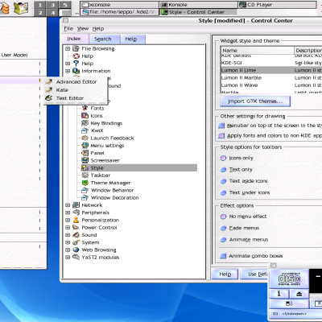Click the Peripherals category icon

click(76, 213)
